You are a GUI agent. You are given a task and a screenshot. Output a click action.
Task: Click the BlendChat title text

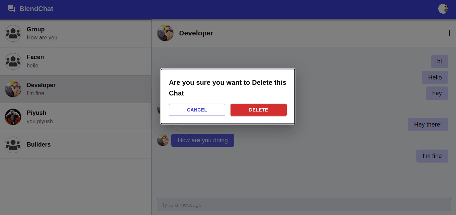pos(36,9)
